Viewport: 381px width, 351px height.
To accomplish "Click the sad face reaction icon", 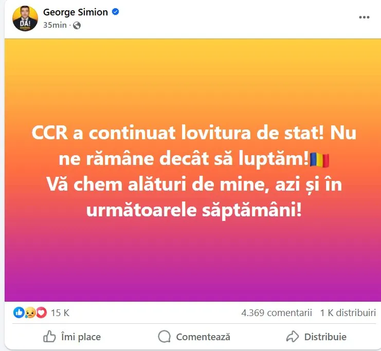I will (x=30, y=312).
